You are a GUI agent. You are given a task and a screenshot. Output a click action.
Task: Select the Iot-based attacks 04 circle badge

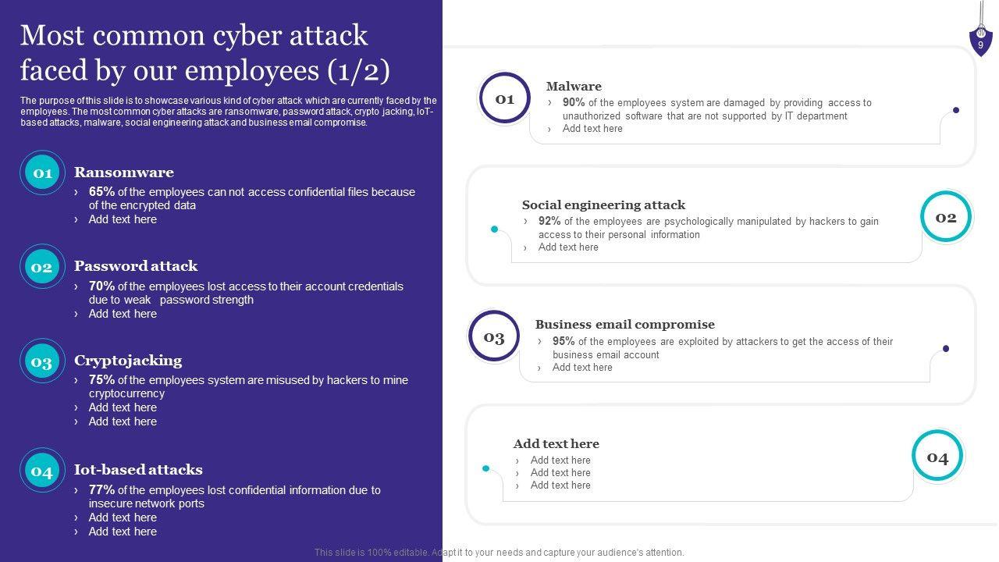click(x=41, y=471)
